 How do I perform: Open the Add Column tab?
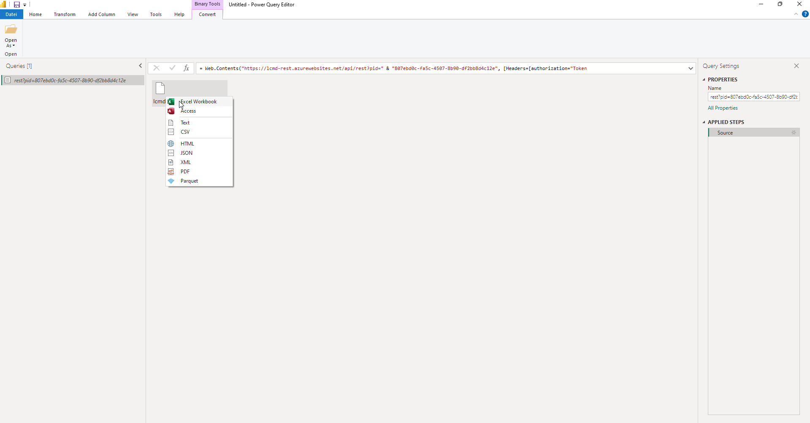tap(101, 14)
